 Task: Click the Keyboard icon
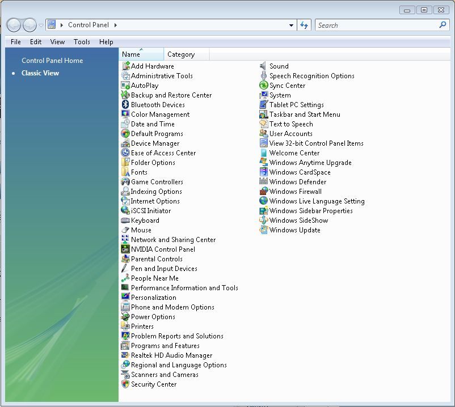click(x=125, y=221)
